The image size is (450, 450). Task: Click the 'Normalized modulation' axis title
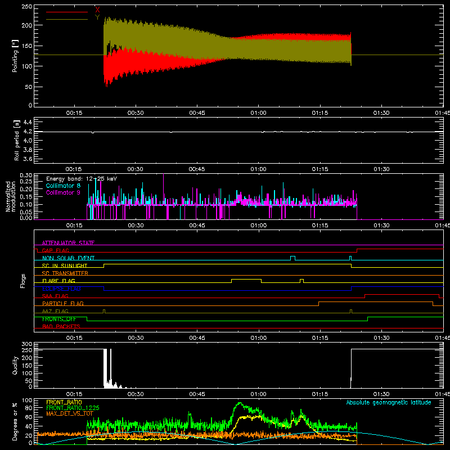coord(11,196)
